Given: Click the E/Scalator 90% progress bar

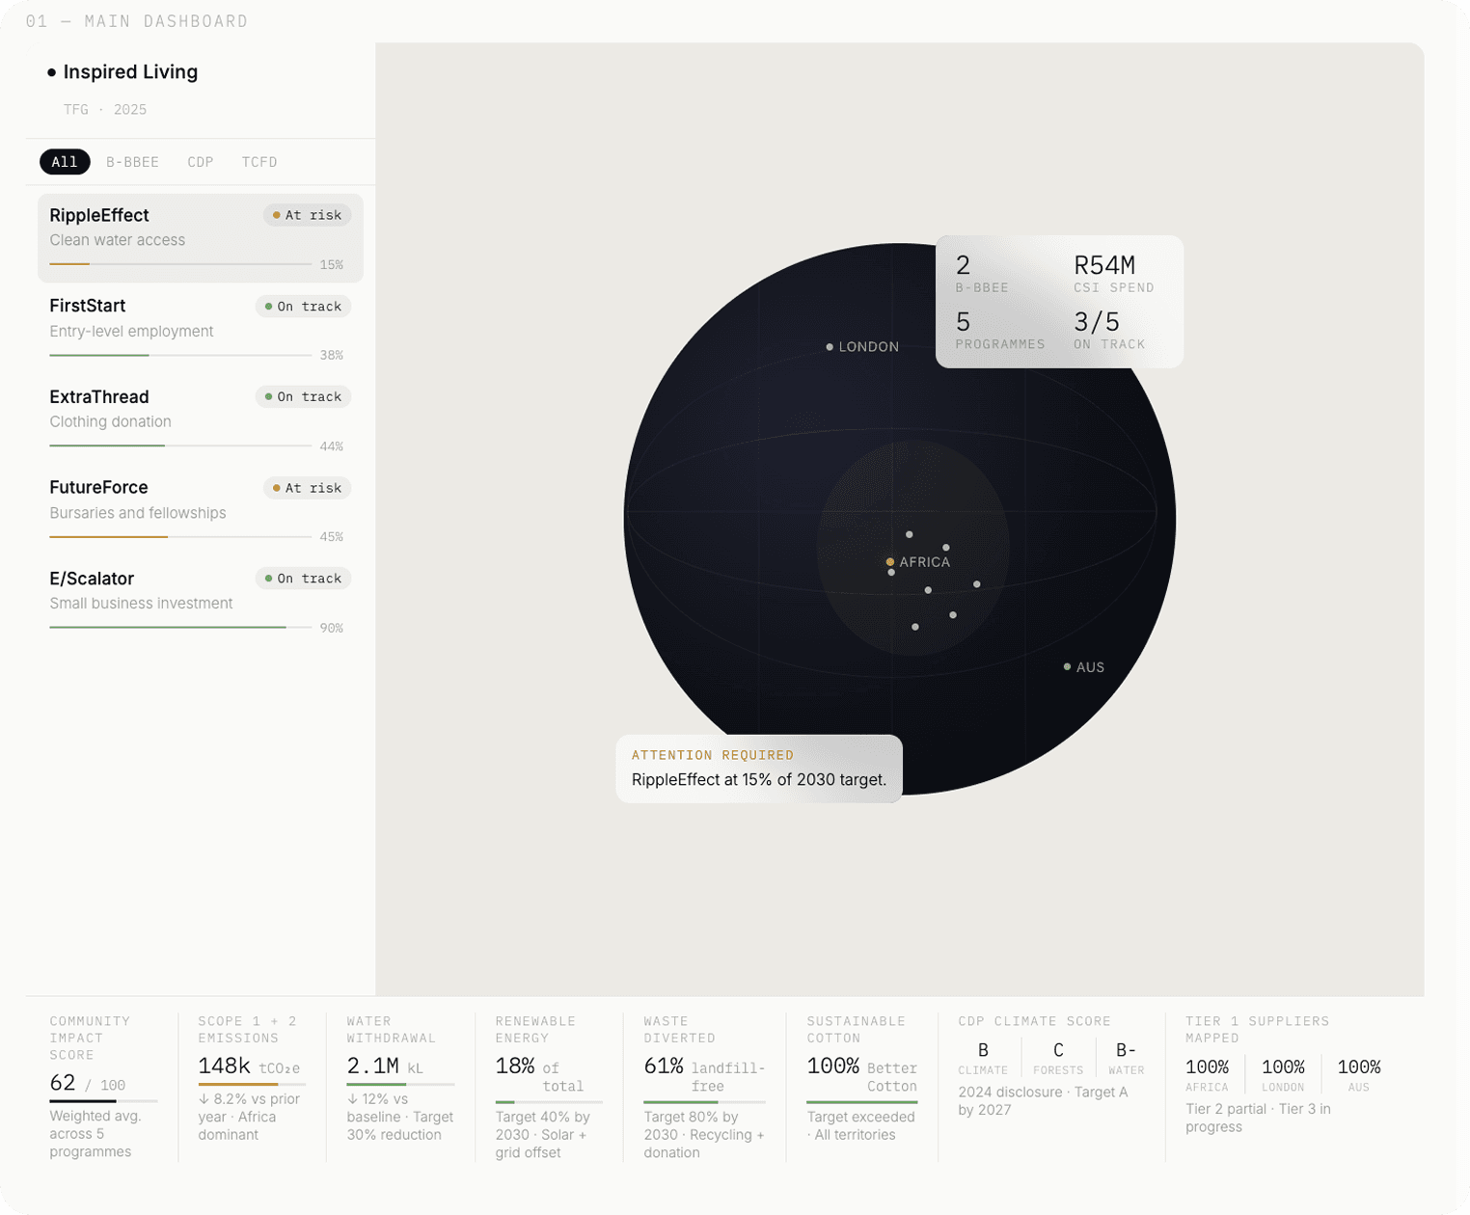Looking at the screenshot, I should (x=180, y=628).
